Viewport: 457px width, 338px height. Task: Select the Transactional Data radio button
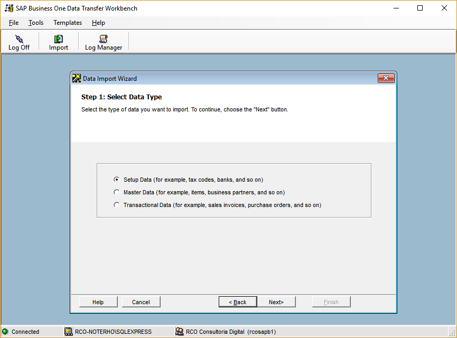[117, 205]
